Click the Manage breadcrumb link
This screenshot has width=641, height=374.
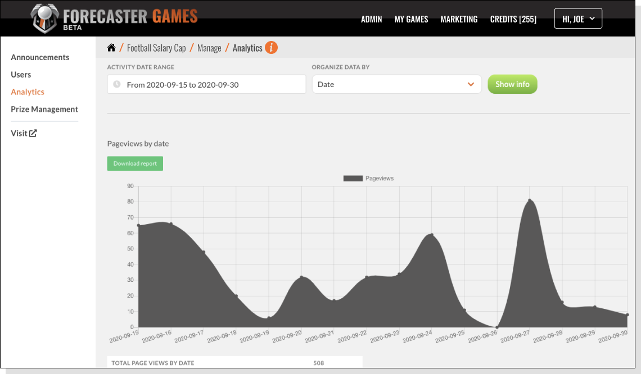coord(209,48)
